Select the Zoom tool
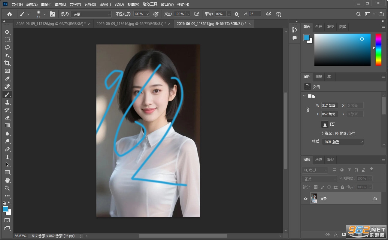Screen dimensions: 388x240 [x=7, y=188]
